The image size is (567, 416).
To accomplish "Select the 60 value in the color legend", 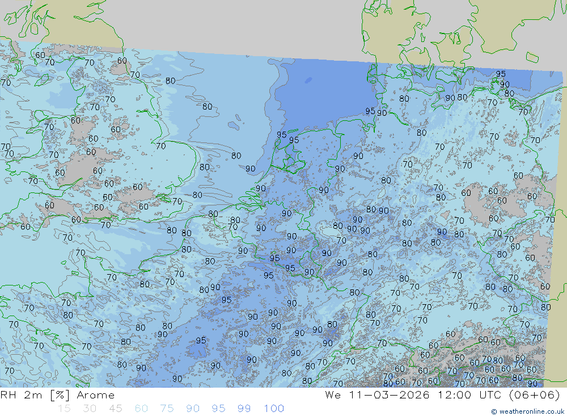I will coord(141,409).
